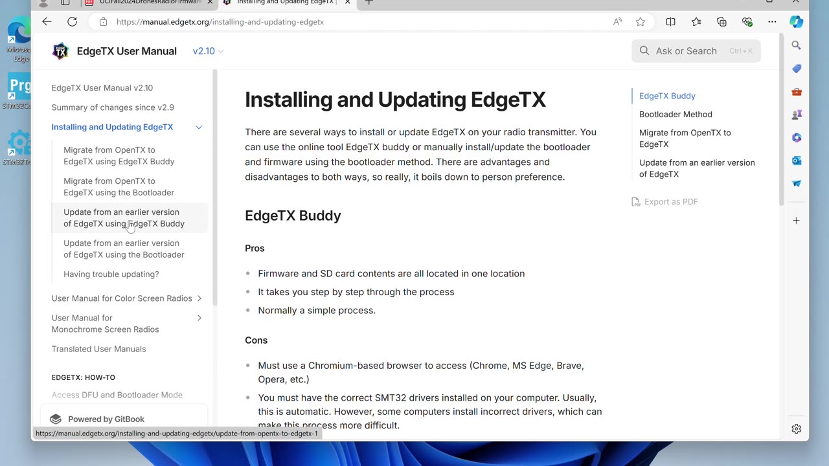The width and height of the screenshot is (829, 466).
Task: Open the sidebar Outlook icon
Action: [x=797, y=161]
